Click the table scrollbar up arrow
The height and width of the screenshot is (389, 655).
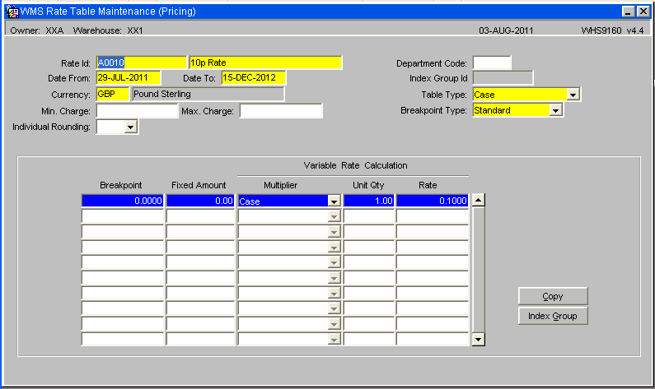(x=479, y=200)
